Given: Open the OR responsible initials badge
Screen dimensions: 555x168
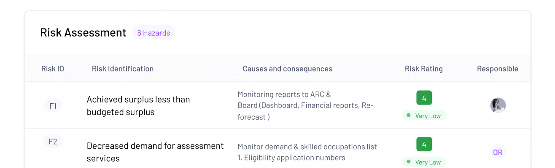Looking at the screenshot, I should coord(498,152).
